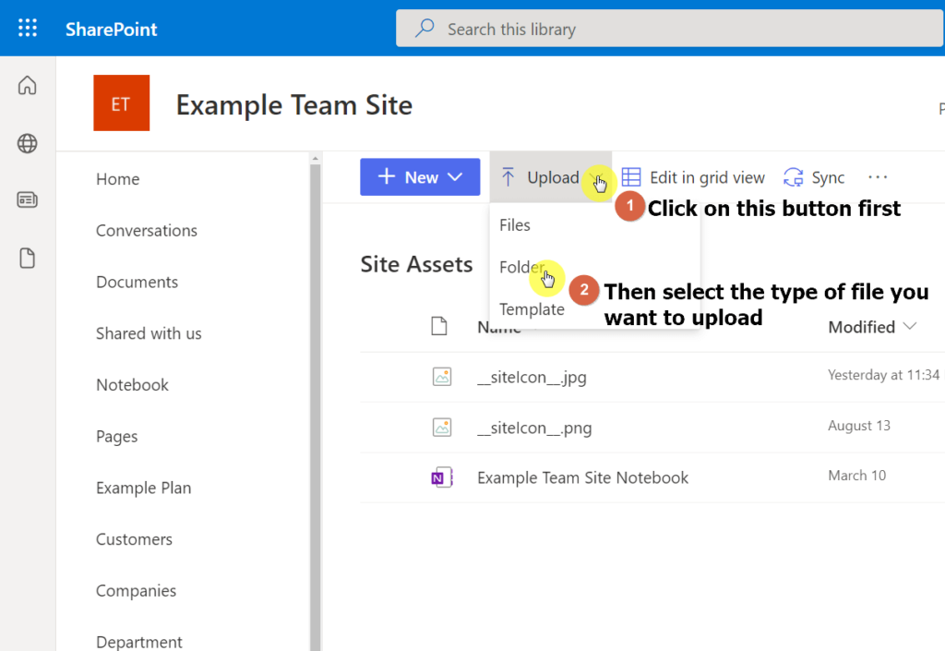This screenshot has width=945, height=651.
Task: Click the navigation pane vertical scrollbar
Action: [316, 407]
